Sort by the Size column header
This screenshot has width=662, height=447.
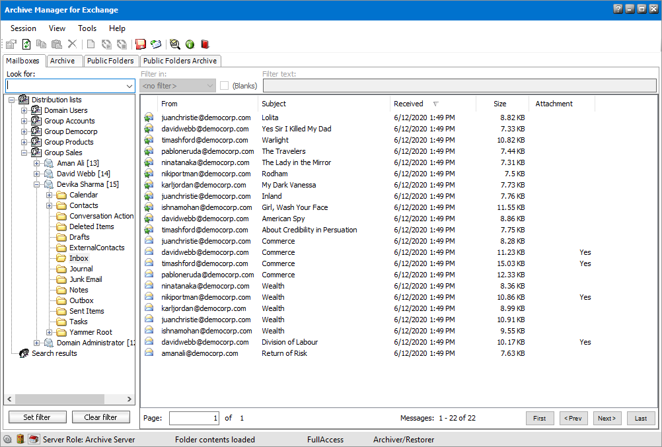pyautogui.click(x=502, y=104)
